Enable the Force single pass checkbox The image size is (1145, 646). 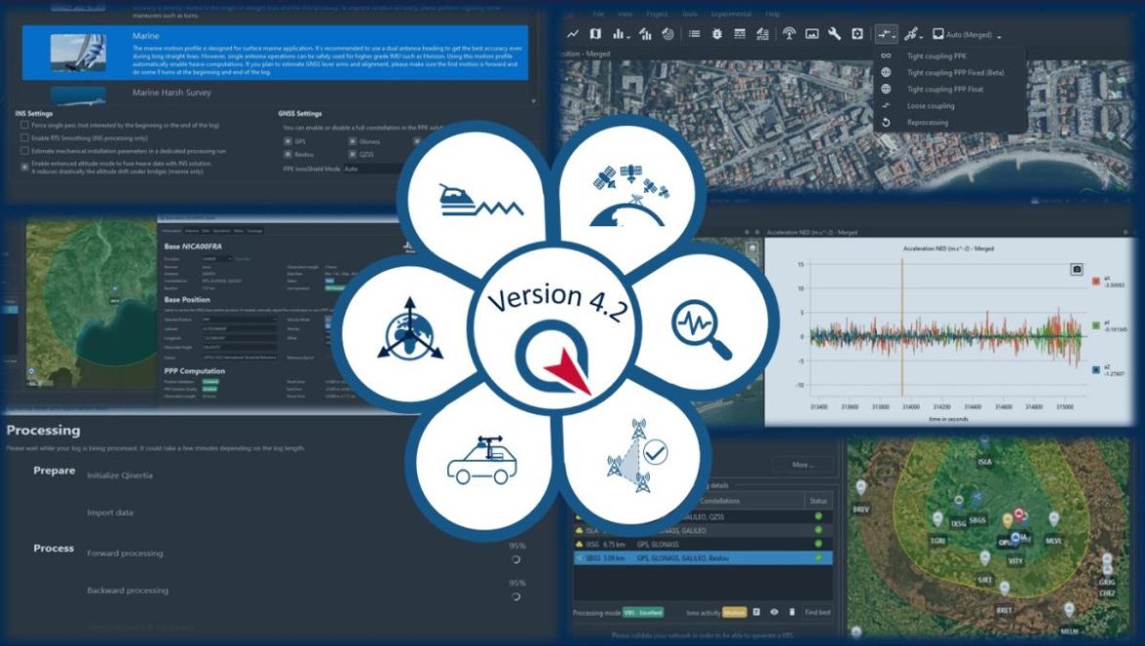[x=23, y=125]
